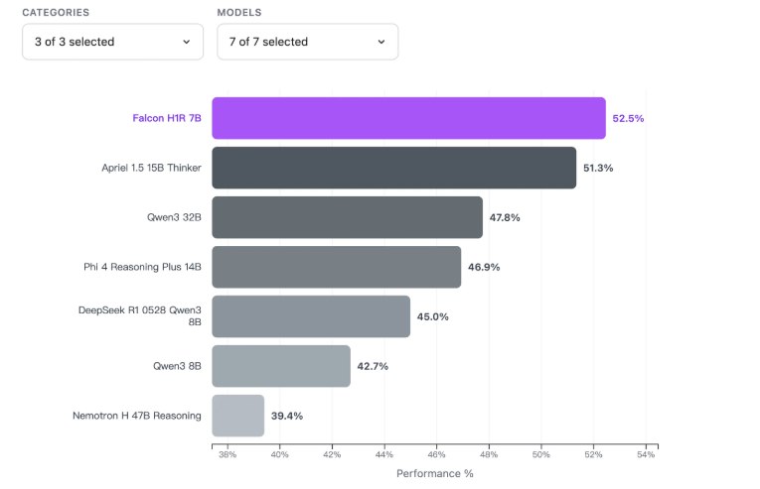Select the Apriel 1.5 15B Thinker bar

393,168
